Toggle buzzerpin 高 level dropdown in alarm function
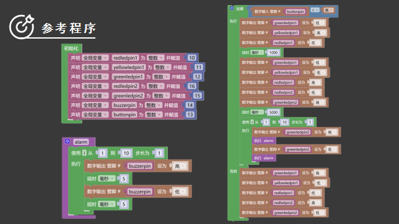 click(180, 166)
